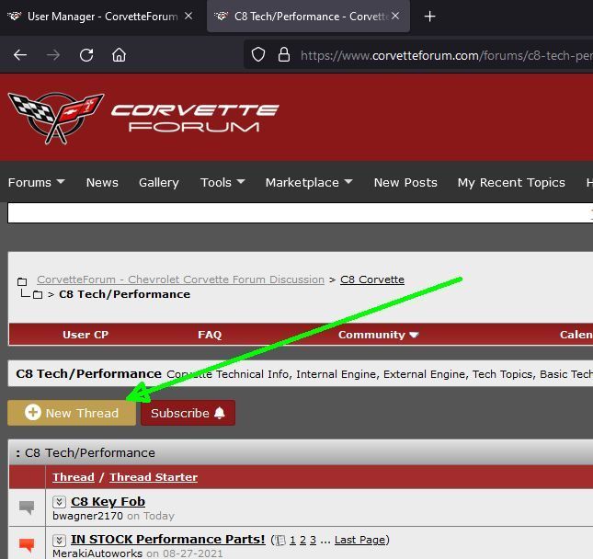Open the New Posts menu item
Image resolution: width=593 pixels, height=559 pixels.
(405, 182)
